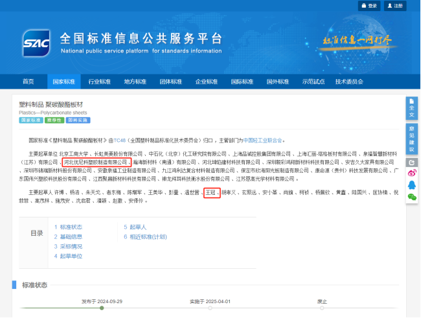421x318 pixels.
Task: Open the 全文 full text side button
Action: (x=411, y=109)
